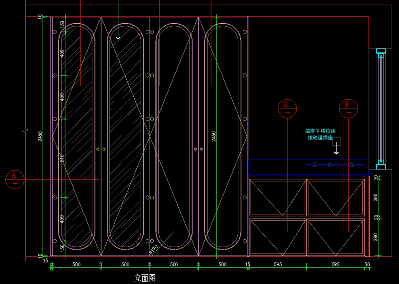The width and height of the screenshot is (399, 284).
Task: Select the upper-left drawer front panel
Action: [277, 197]
